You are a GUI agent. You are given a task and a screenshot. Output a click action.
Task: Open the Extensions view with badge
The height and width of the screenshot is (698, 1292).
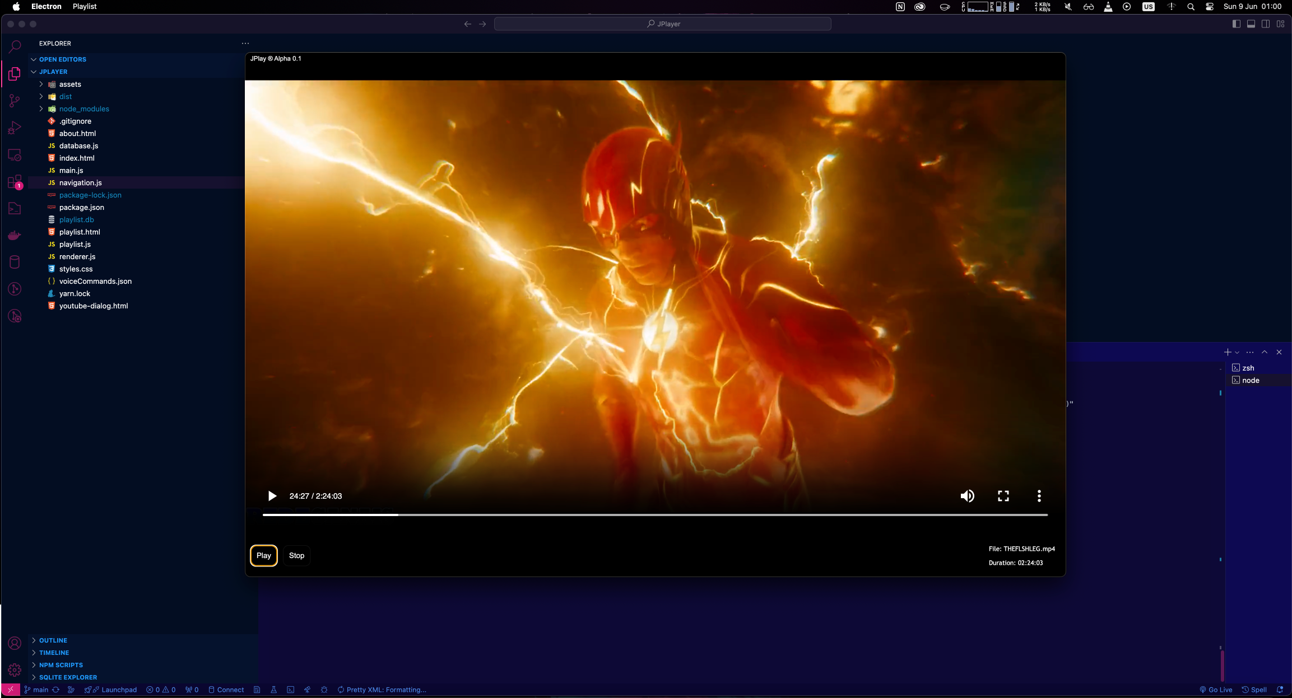click(x=15, y=182)
